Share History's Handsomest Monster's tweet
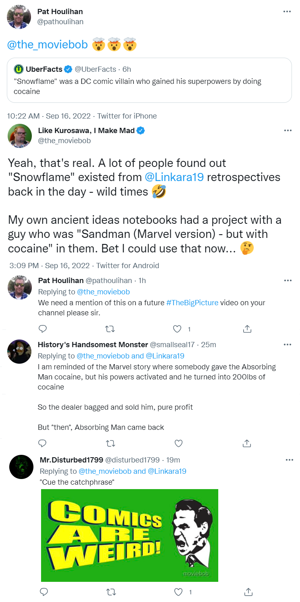 point(248,444)
